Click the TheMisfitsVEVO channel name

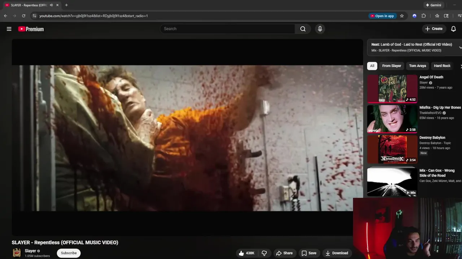coord(430,113)
